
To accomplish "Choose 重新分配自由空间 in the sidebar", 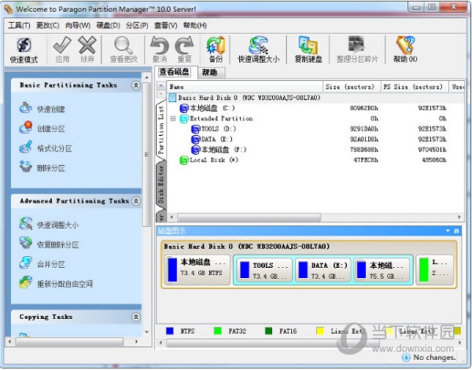I will [x=56, y=284].
